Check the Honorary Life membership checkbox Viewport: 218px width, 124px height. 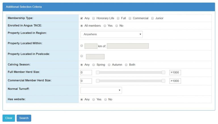(94, 18)
